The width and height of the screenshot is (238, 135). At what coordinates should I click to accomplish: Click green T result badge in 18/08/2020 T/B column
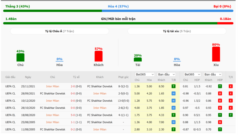[x=174, y=115]
